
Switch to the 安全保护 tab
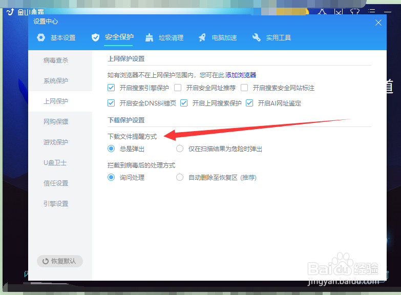pyautogui.click(x=113, y=37)
